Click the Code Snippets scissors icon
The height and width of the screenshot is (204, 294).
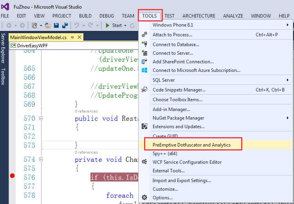click(x=144, y=89)
